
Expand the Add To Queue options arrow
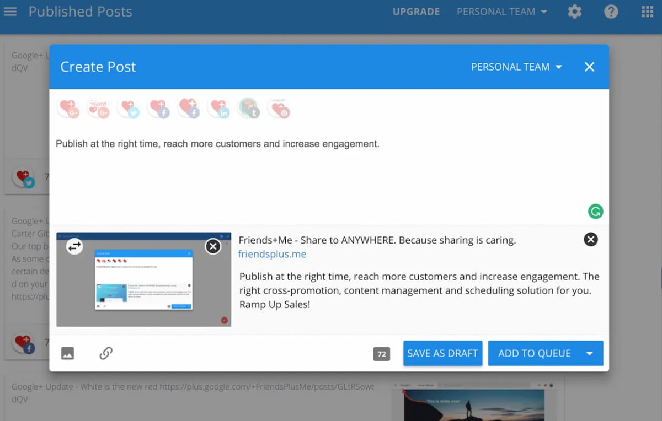(589, 353)
